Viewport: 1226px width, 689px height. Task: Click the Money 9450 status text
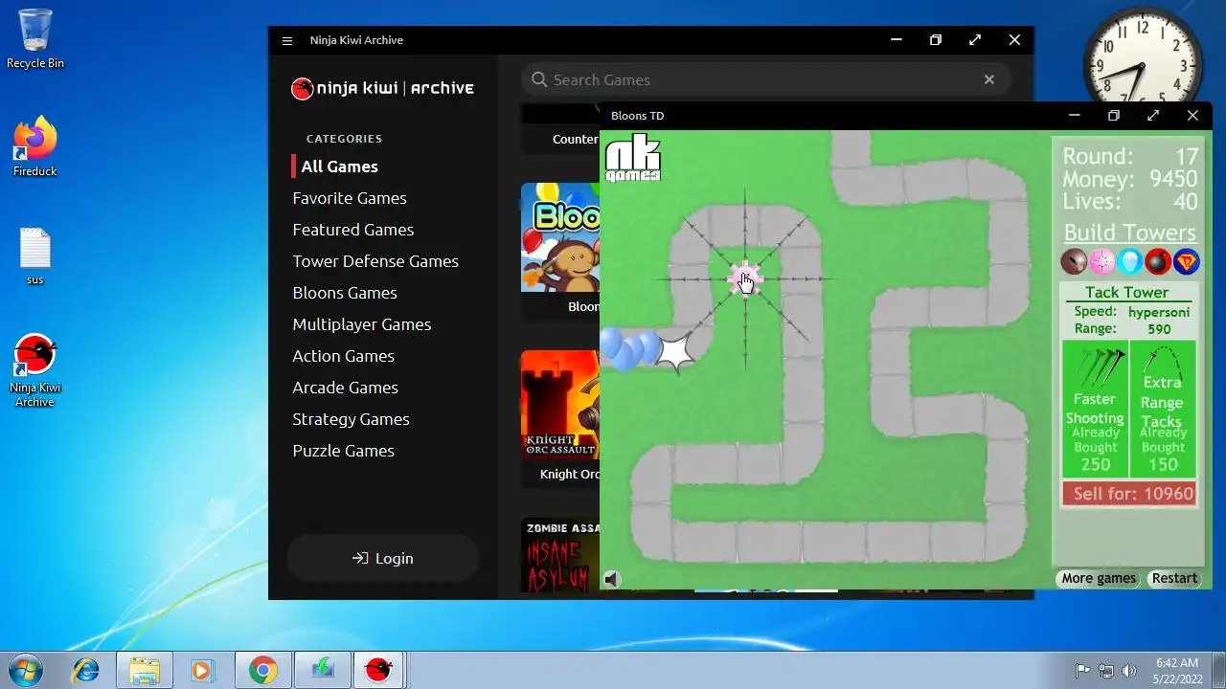tap(1129, 179)
